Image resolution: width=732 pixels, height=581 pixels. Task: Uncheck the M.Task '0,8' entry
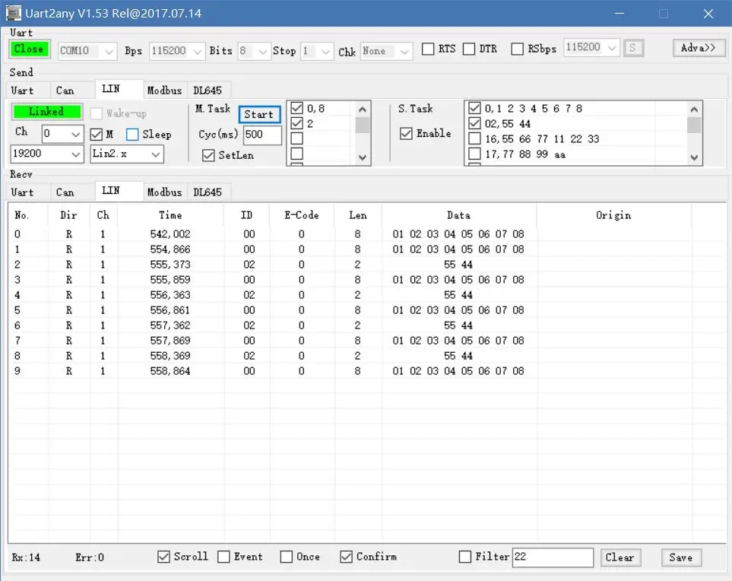(x=297, y=108)
